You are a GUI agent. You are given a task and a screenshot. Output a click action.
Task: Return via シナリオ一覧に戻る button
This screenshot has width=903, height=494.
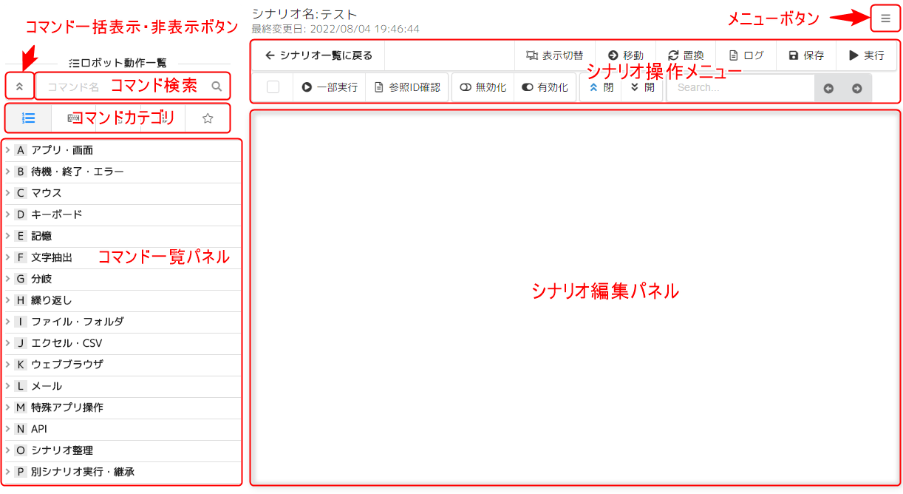pyautogui.click(x=318, y=55)
